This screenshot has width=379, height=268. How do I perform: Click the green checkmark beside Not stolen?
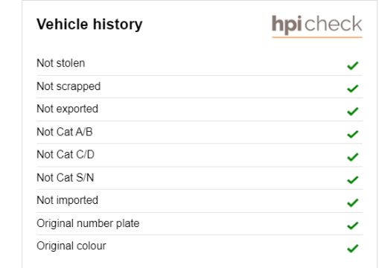pyautogui.click(x=352, y=66)
